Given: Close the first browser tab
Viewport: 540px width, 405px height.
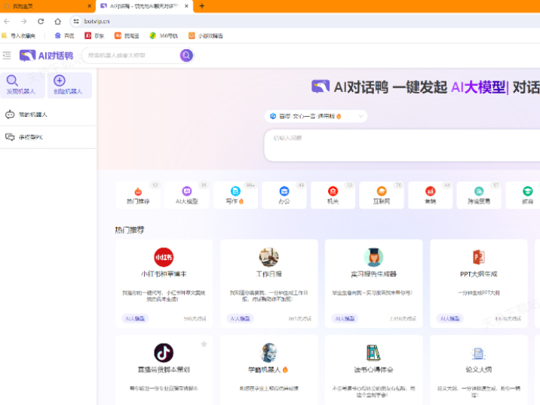Looking at the screenshot, I should [x=89, y=6].
